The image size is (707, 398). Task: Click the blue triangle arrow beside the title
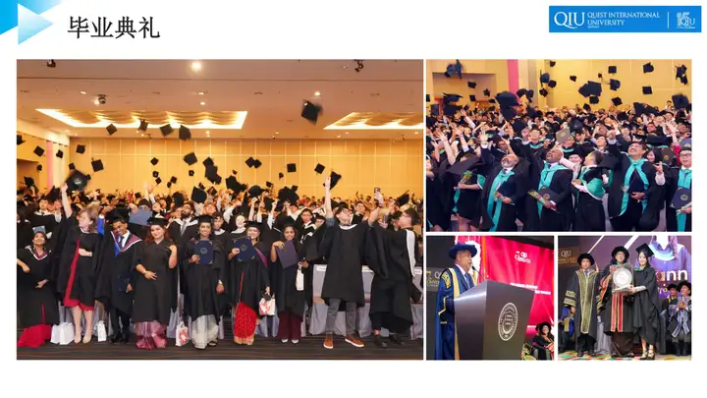tap(32, 24)
